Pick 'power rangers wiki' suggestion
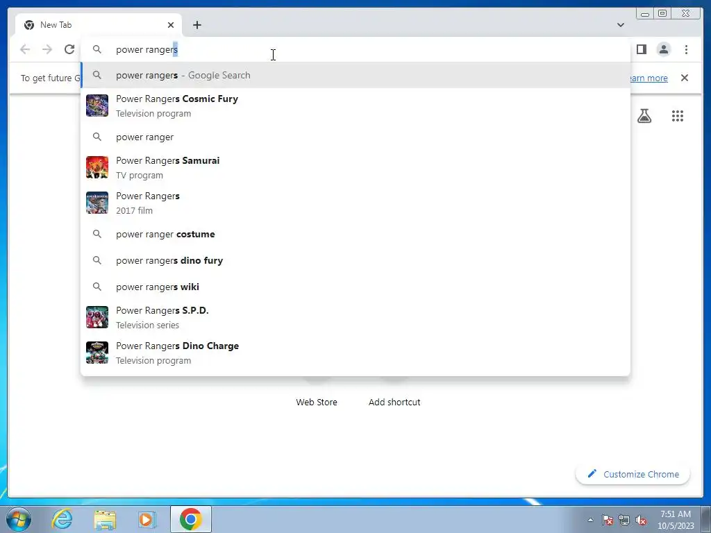Image resolution: width=711 pixels, height=533 pixels. [x=355, y=287]
